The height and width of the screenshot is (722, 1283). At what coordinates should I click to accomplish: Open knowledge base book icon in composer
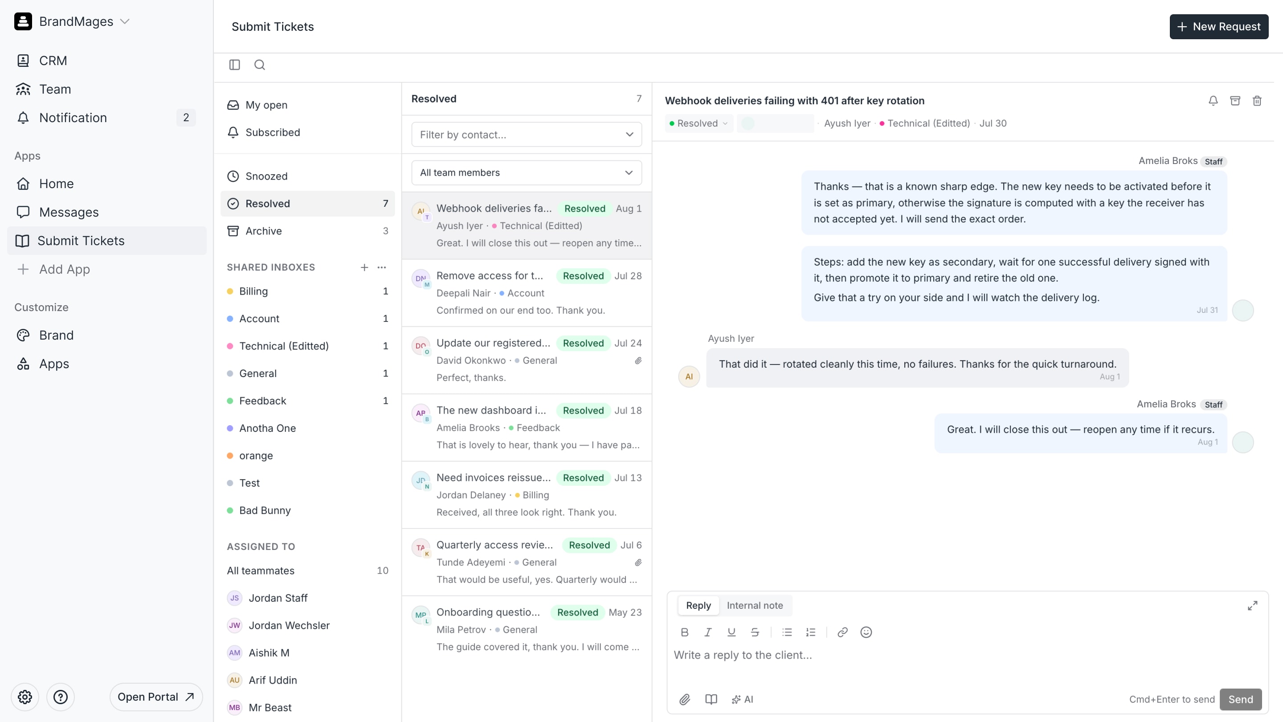[x=711, y=700]
